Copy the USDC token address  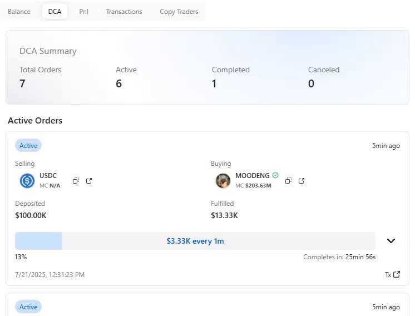[76, 181]
